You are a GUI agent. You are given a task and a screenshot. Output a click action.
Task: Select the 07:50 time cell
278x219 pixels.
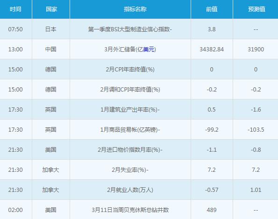(15, 29)
